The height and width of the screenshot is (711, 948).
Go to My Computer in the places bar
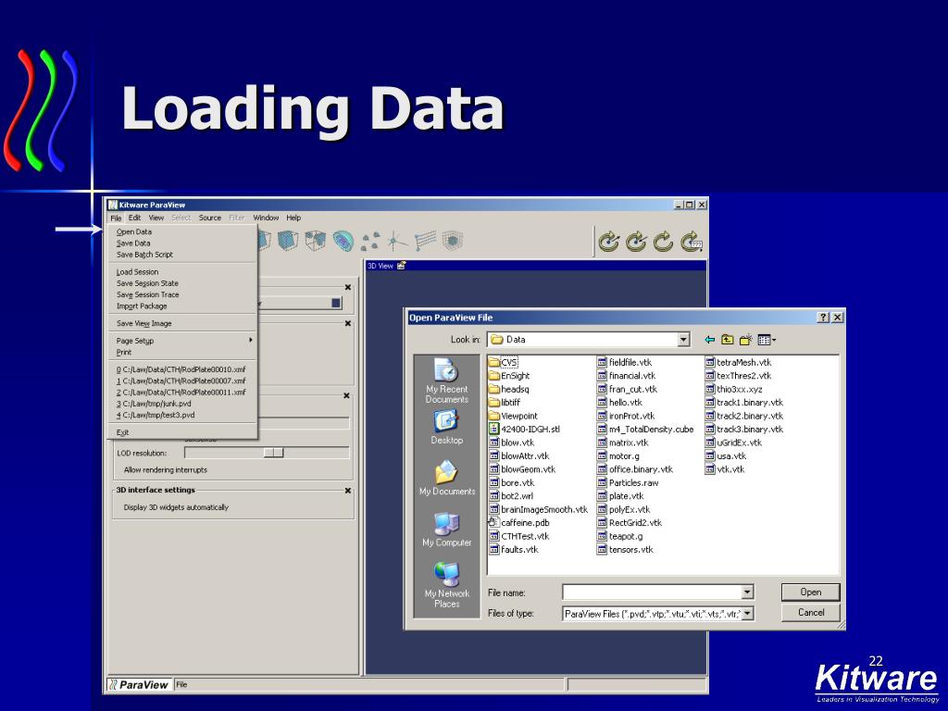click(x=446, y=530)
